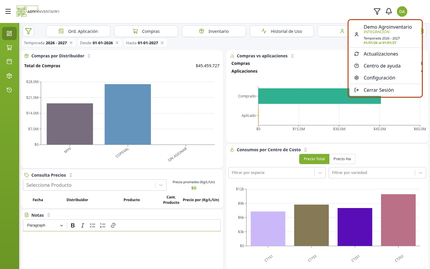The image size is (430, 269).
Task: Grab the Compras vs aplicaciones drag handle
Action: point(292,56)
